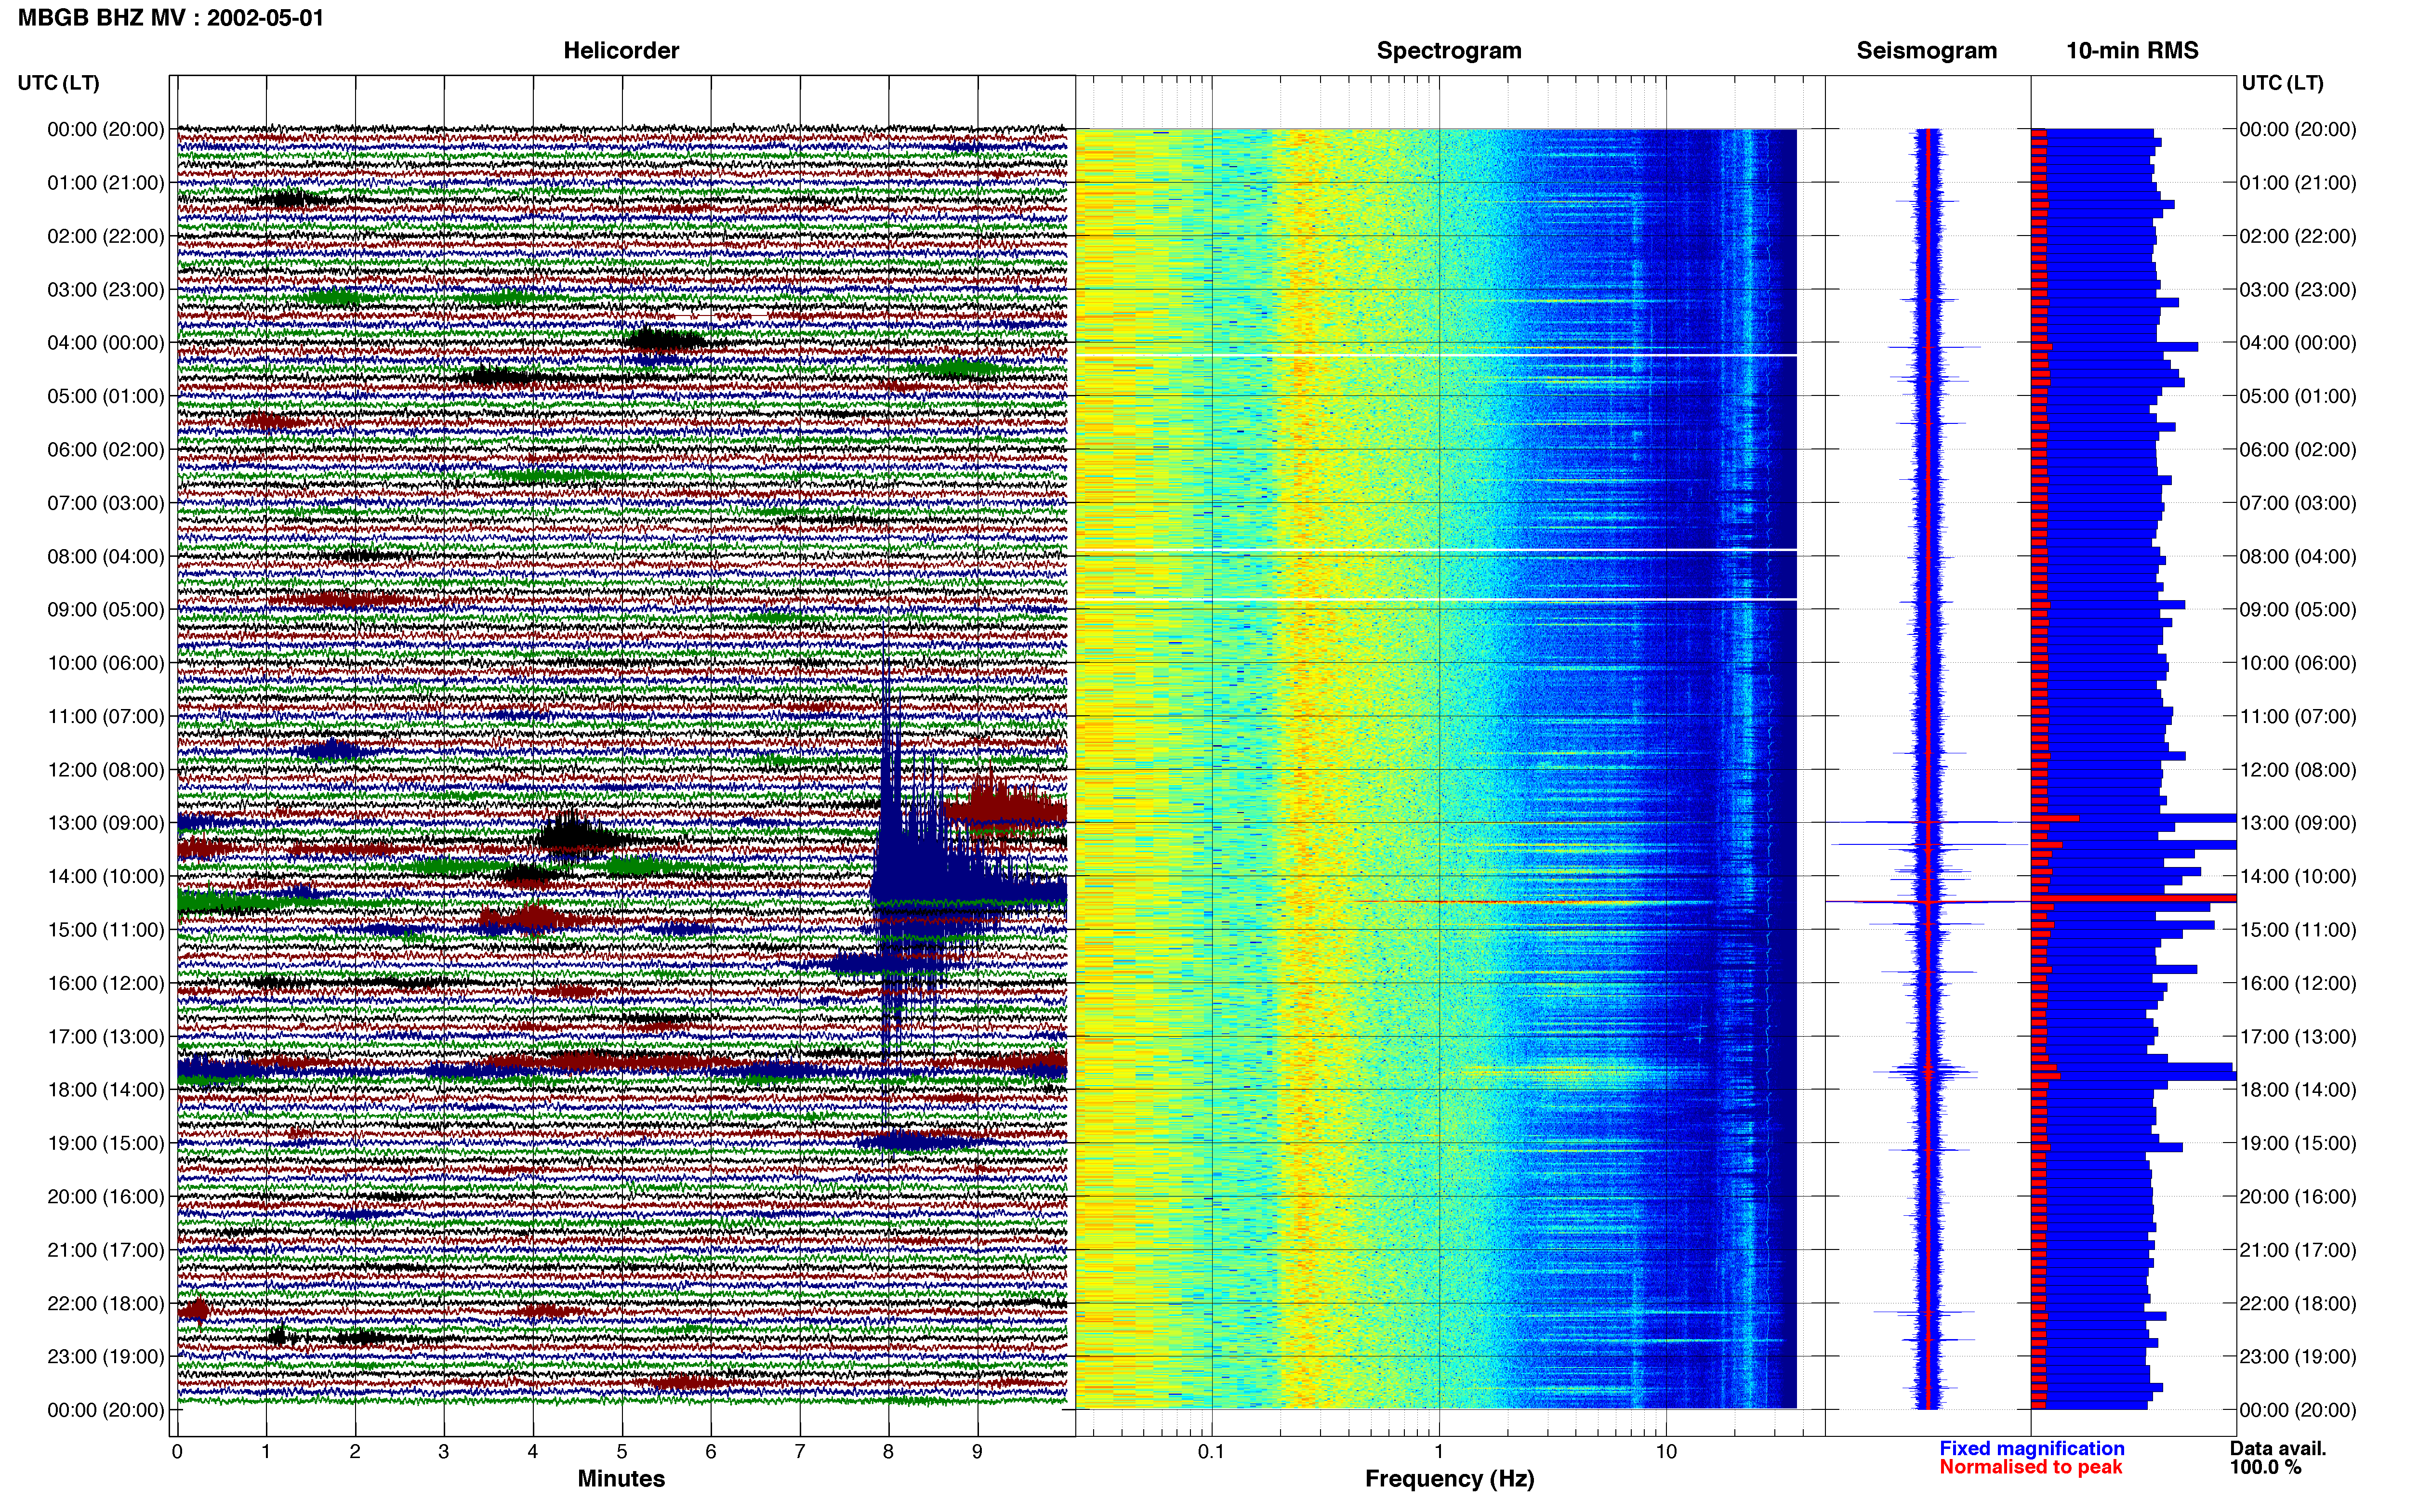Click the title MBGB BHZ MV : 2002-05-01
The image size is (2418, 1512).
coord(171,18)
